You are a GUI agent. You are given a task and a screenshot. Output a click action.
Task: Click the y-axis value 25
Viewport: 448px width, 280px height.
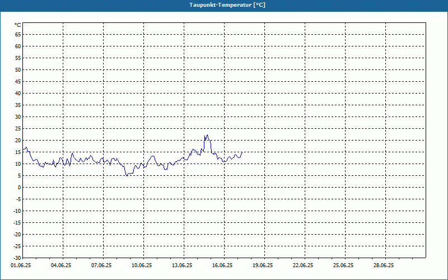pyautogui.click(x=18, y=129)
